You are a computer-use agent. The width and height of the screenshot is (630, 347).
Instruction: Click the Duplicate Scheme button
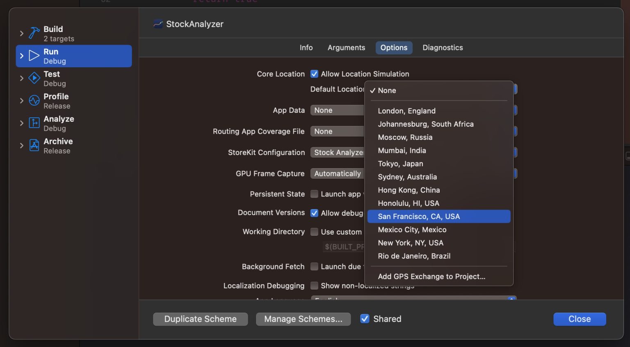[200, 319]
